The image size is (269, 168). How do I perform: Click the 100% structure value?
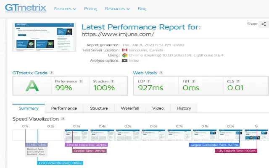pyautogui.click(x=104, y=88)
